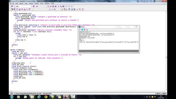Open the Debug menu
The height and width of the screenshot is (99, 176).
(37, 4)
